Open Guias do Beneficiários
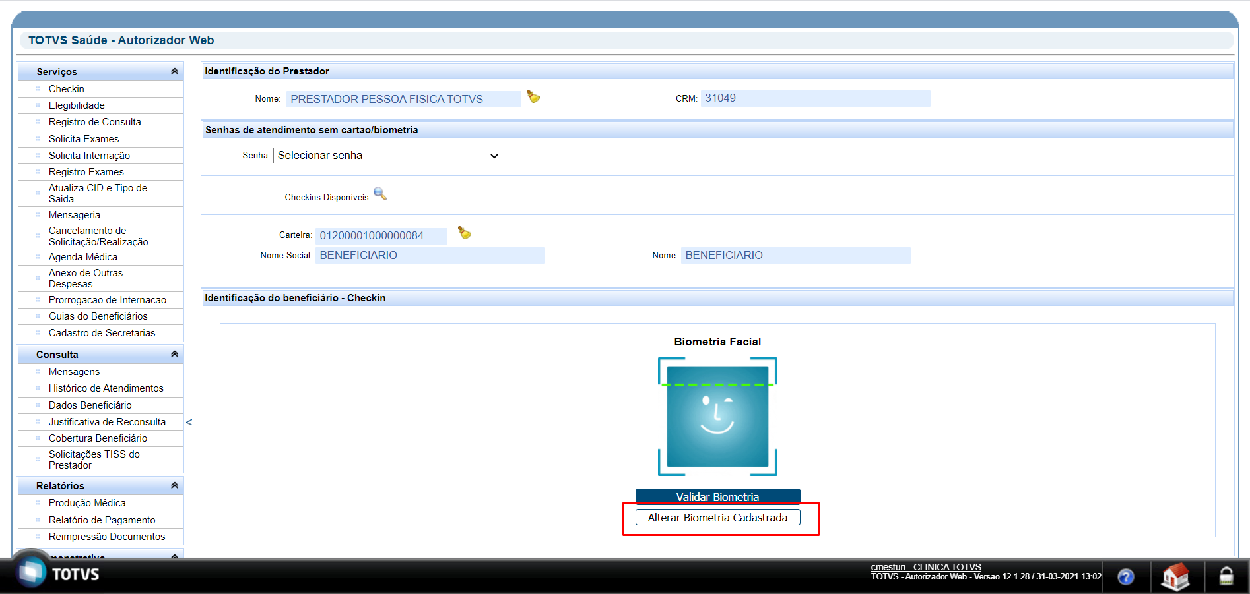Viewport: 1250px width, 594px height. coord(98,316)
